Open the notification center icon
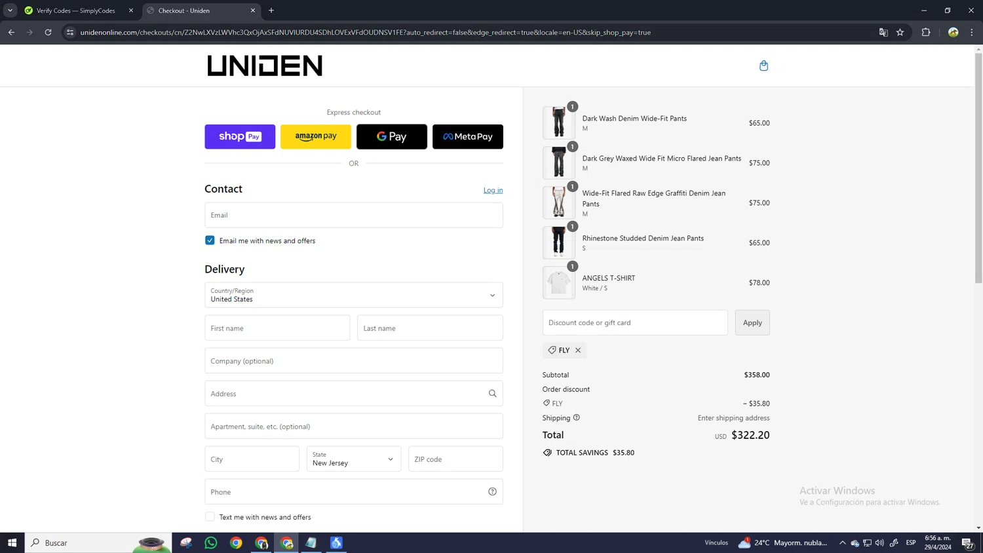This screenshot has width=983, height=553. pos(967,543)
